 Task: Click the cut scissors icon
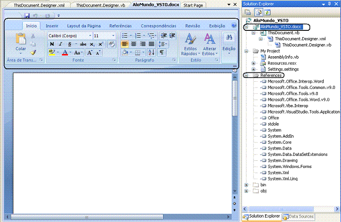click(x=33, y=36)
